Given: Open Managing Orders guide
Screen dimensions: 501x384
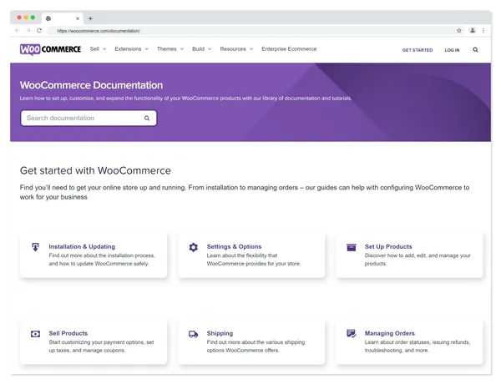Looking at the screenshot, I should [389, 333].
